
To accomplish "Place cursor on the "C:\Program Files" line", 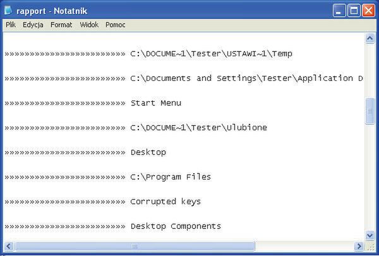I will 171,177.
